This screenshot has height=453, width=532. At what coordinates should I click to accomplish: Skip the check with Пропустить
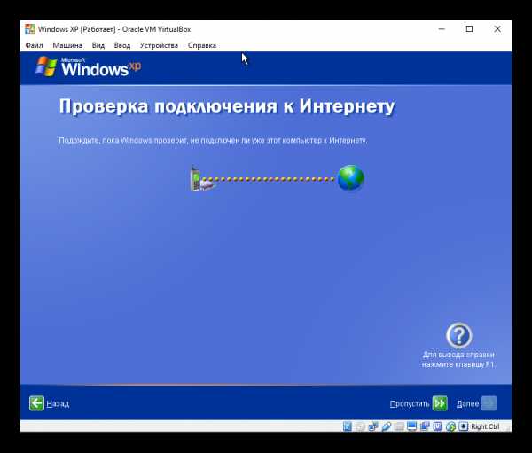[410, 403]
